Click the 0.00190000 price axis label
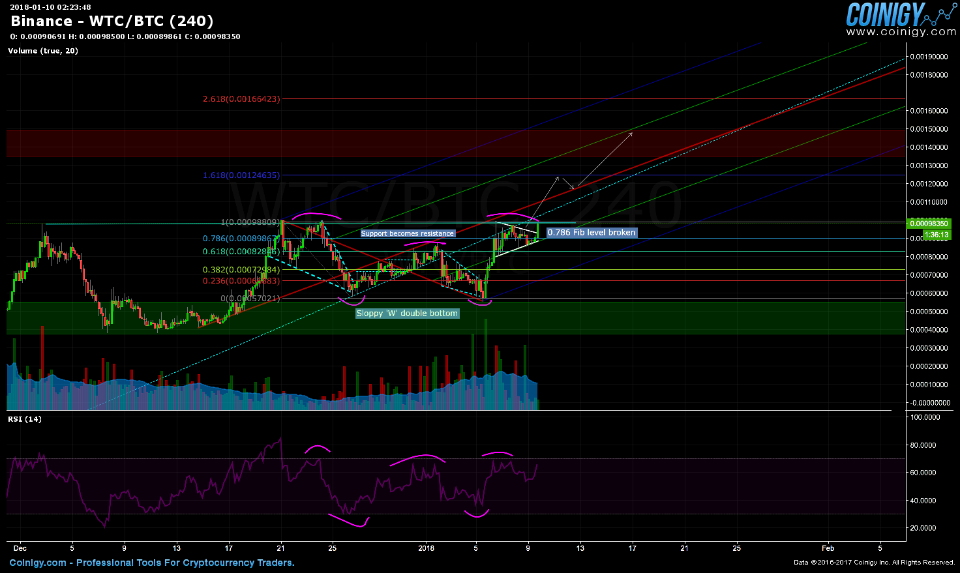960x573 pixels. click(x=930, y=57)
